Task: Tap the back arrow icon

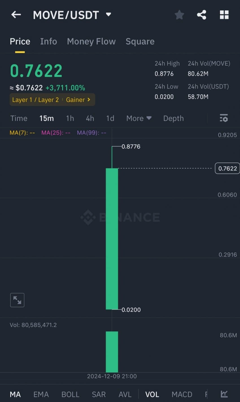Action: 16,15
